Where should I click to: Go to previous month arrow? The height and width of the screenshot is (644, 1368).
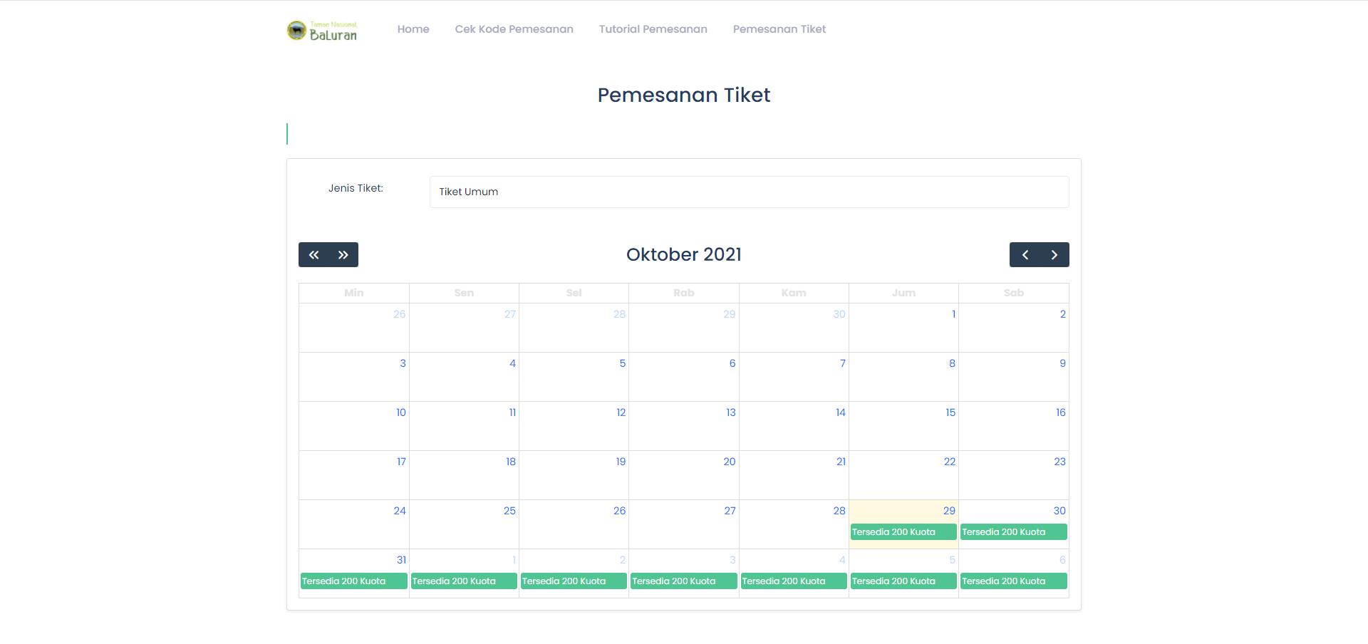pos(1025,255)
